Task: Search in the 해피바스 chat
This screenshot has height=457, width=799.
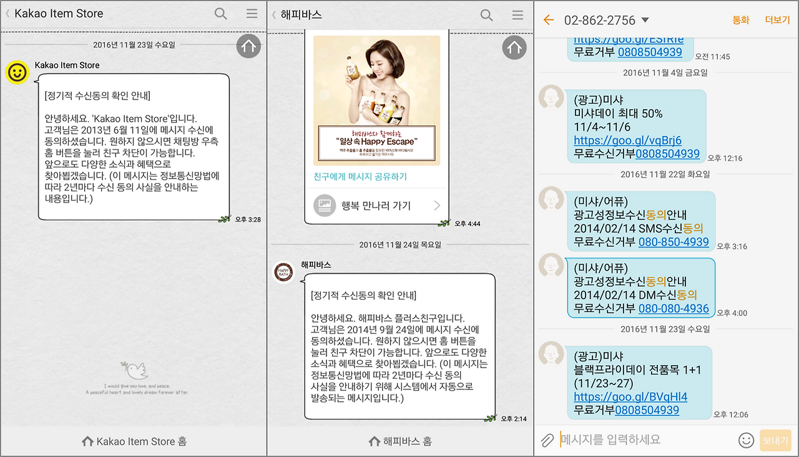Action: point(486,15)
